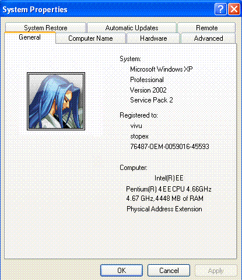The height and width of the screenshot is (280, 242).
Task: Select the Remote tab
Action: [x=206, y=28]
